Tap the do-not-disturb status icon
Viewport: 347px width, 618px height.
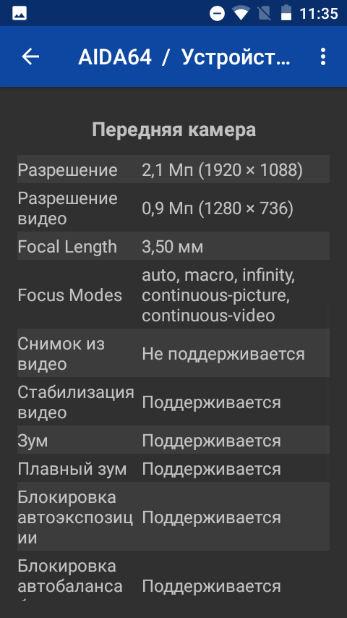(x=217, y=14)
